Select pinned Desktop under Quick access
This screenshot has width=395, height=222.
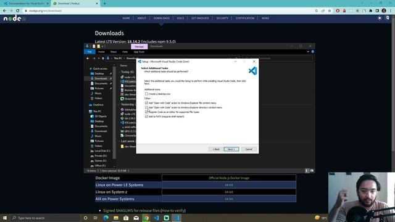point(99,73)
